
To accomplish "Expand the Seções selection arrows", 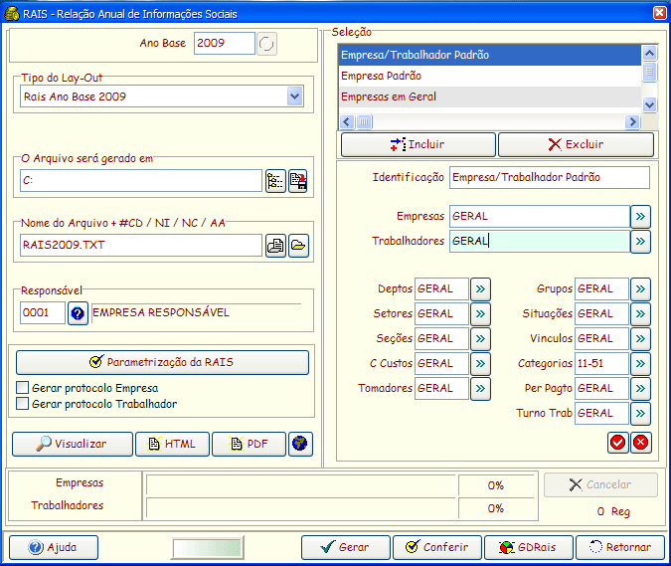I will pyautogui.click(x=480, y=339).
